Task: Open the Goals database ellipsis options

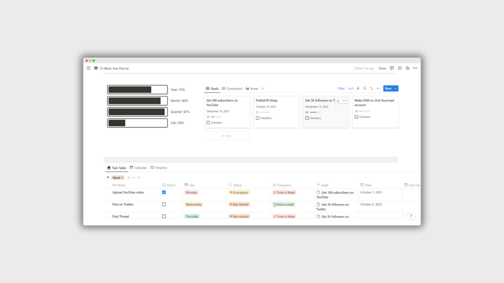Action: point(378,89)
